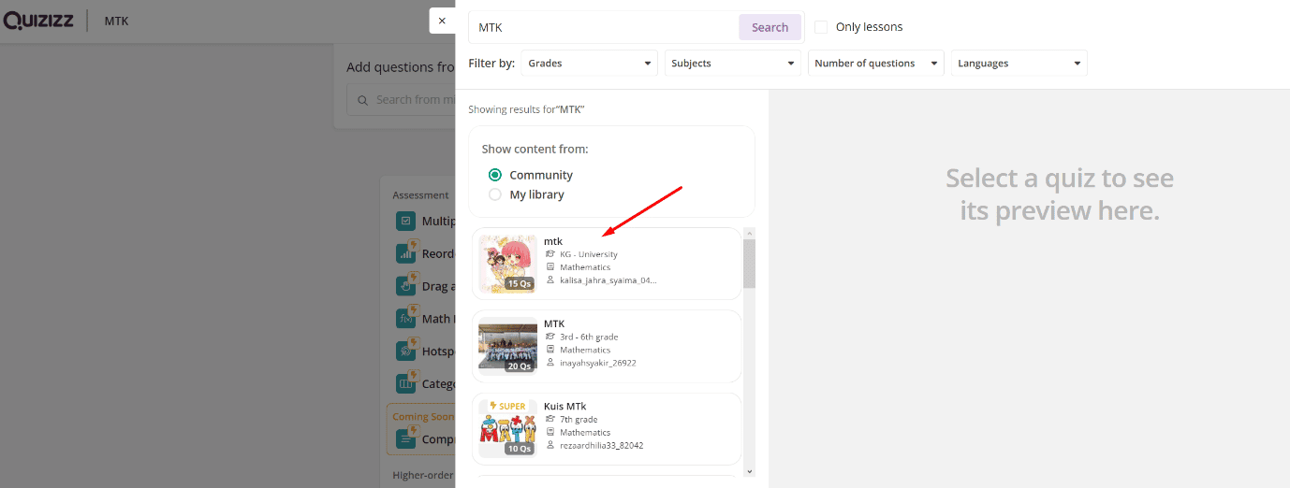Select the My library radio option
Viewport: 1290px width, 488px height.
(495, 194)
